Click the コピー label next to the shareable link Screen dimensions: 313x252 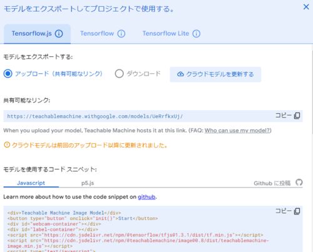[x=284, y=115]
